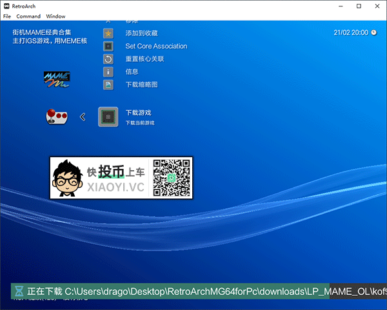Image resolution: width=387 pixels, height=310 pixels.
Task: Click the circular arrow icon for 重置核心关联
Action: click(109, 59)
